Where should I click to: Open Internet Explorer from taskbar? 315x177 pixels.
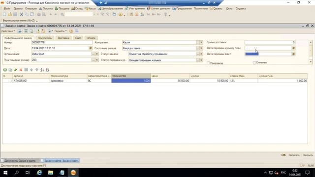click(x=39, y=173)
